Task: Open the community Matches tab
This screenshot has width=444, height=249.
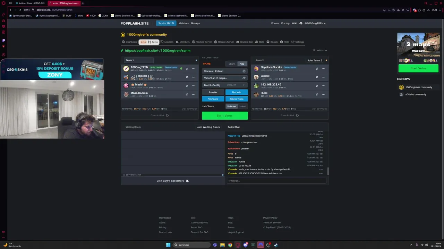Action: click(167, 42)
